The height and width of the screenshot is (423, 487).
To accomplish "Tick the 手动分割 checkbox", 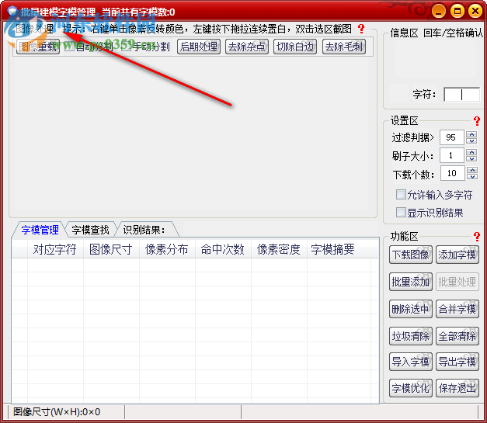I will 126,47.
